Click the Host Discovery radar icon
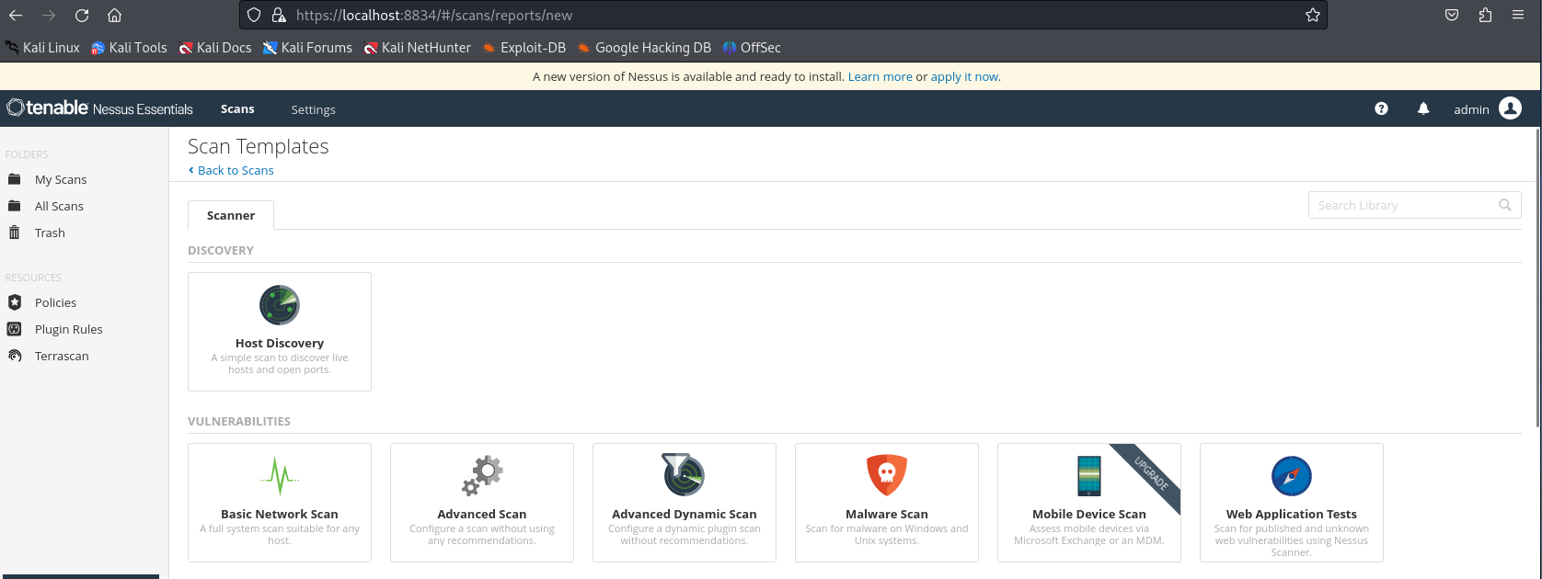This screenshot has height=579, width=1542. (x=280, y=305)
